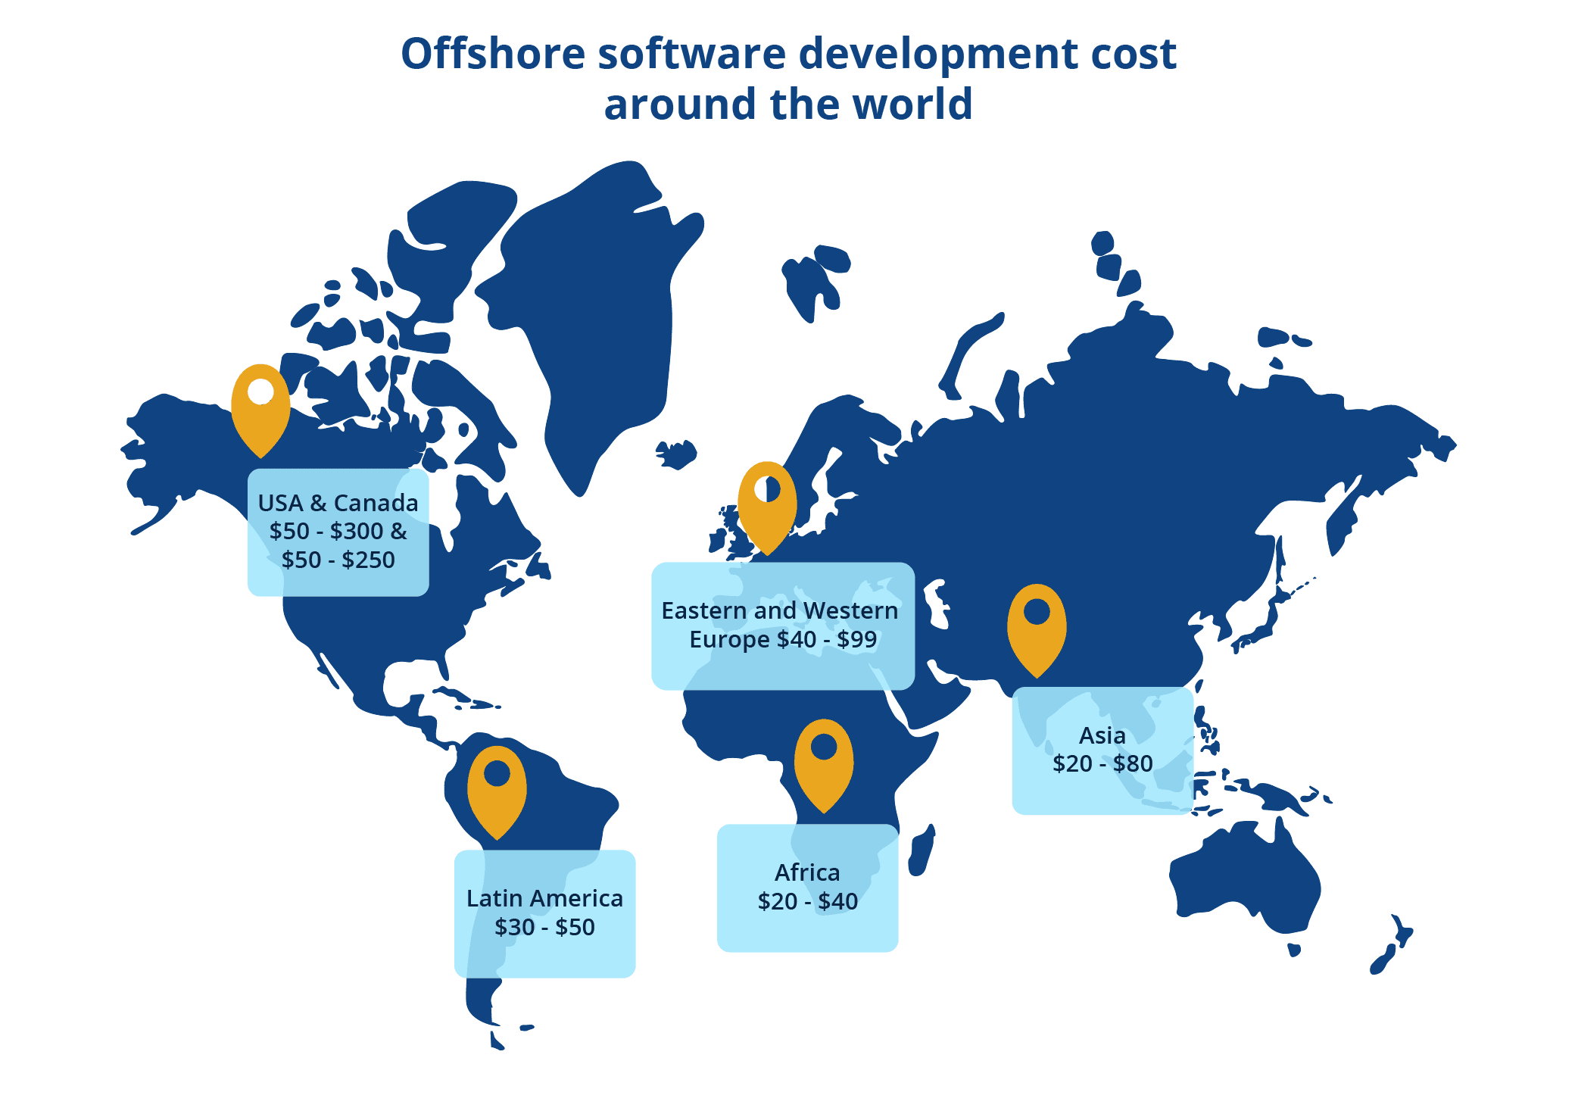1578x1114 pixels.
Task: Select the Latin America $30 - $50 label
Action: click(544, 913)
